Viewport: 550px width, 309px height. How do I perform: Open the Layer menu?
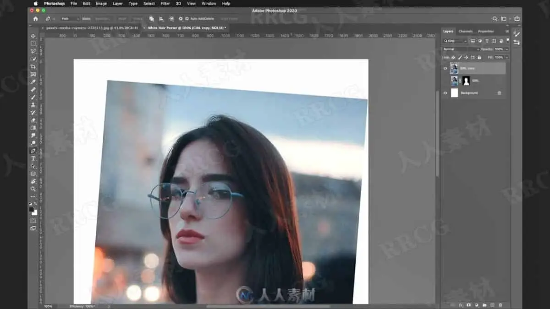118,3
